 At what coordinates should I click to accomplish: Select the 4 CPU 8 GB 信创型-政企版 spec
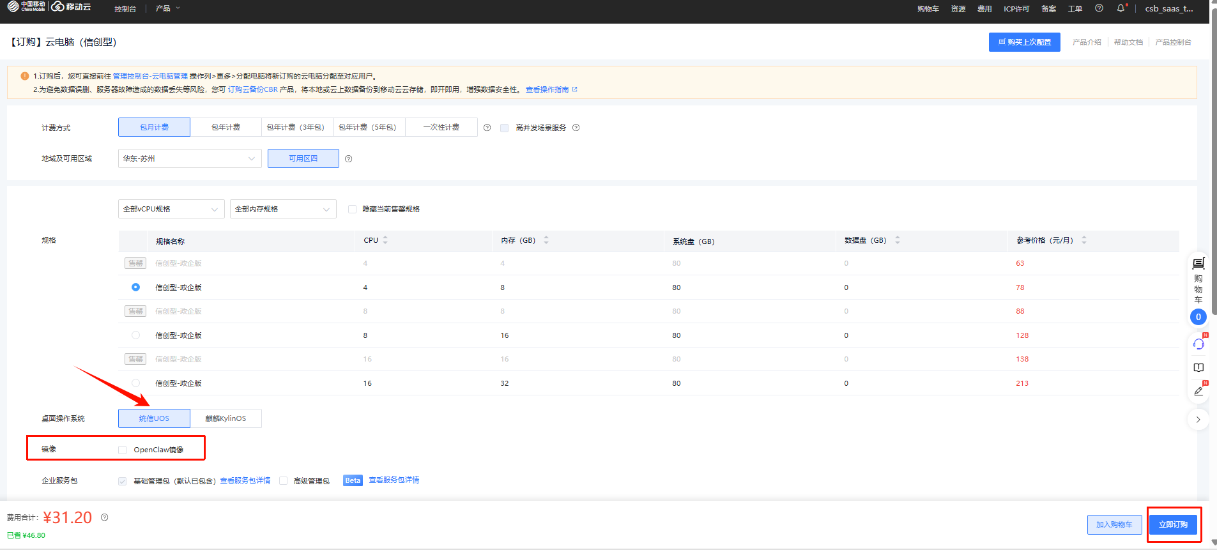pos(135,287)
